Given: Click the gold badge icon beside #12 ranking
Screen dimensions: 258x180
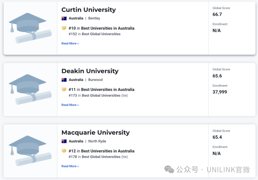Looking at the screenshot, I should coord(64,151).
